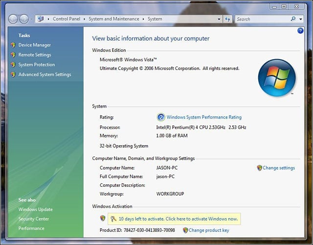Click Microsoft Windows Vista edition text
The height and width of the screenshot is (245, 313).
128,60
